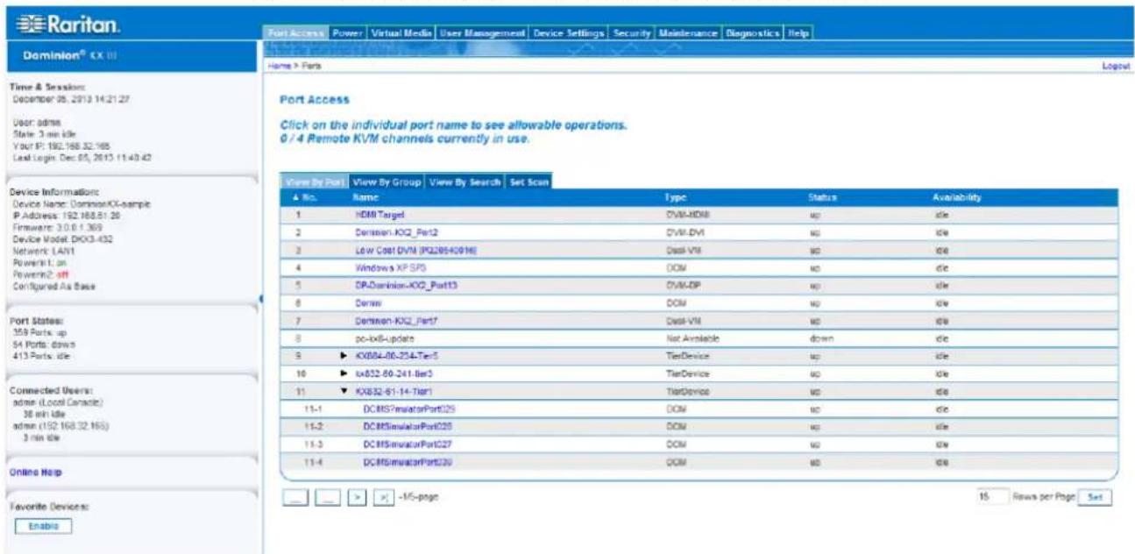Switch to View By Port tab
The image size is (1135, 554).
314,182
